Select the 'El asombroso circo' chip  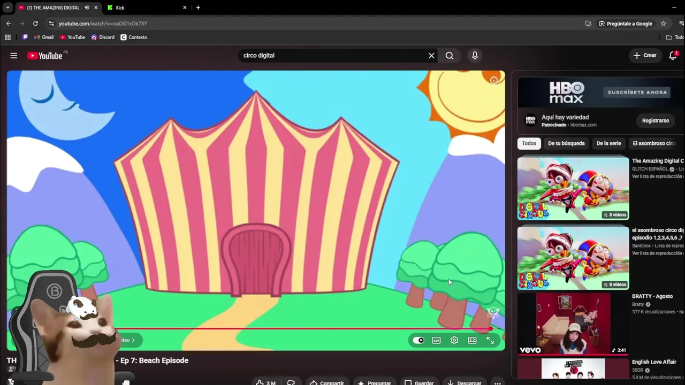(656, 143)
